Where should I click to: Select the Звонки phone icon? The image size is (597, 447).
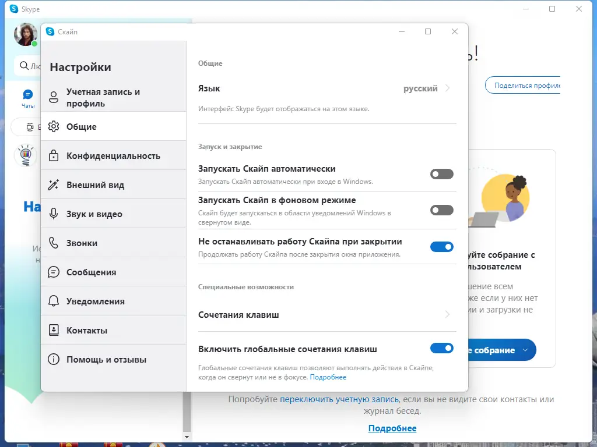(x=55, y=243)
